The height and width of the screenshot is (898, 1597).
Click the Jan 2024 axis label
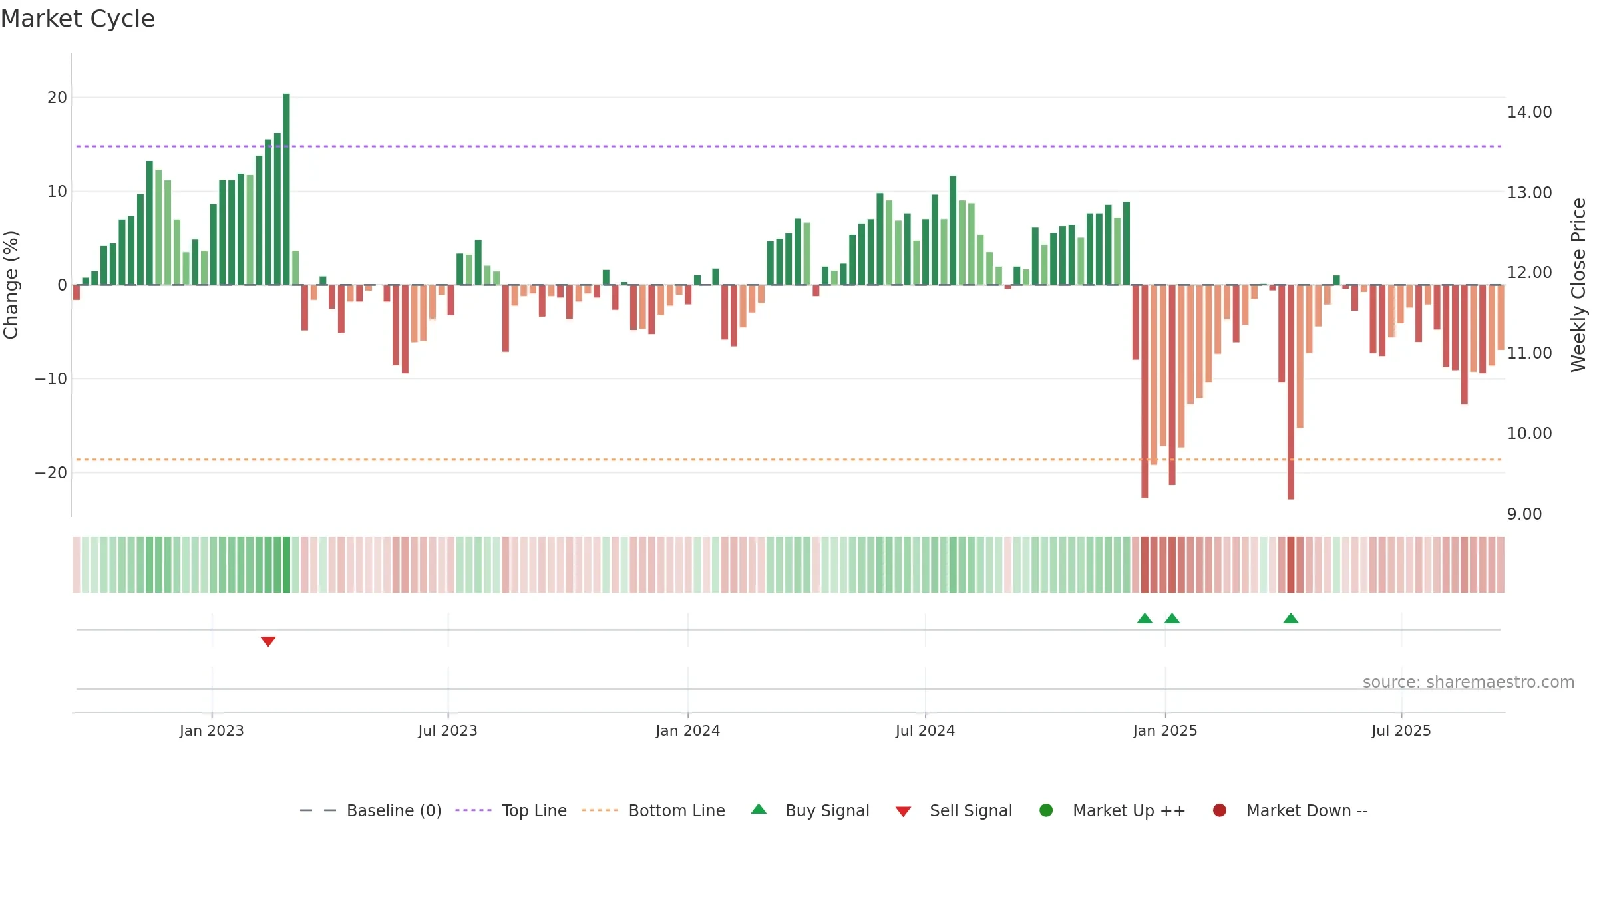tap(687, 730)
